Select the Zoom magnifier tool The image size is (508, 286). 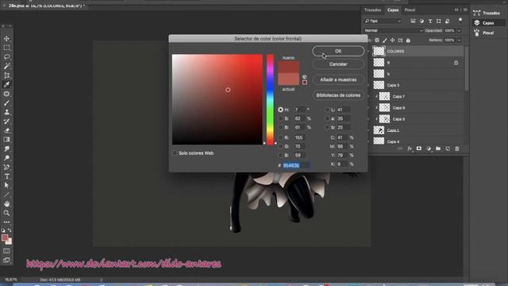[x=6, y=213]
